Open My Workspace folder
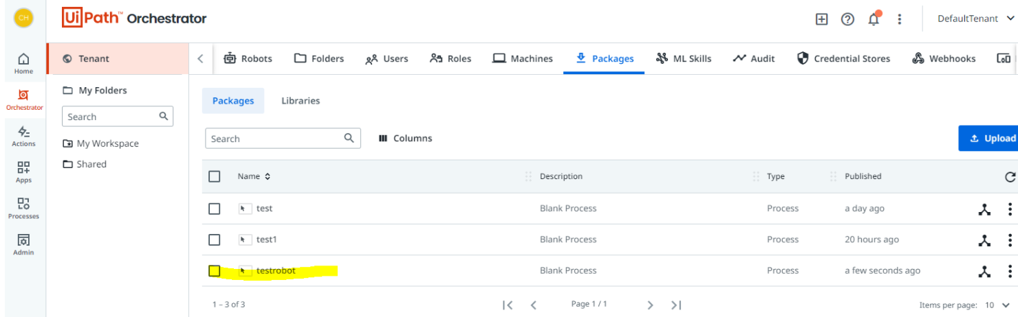 point(101,143)
